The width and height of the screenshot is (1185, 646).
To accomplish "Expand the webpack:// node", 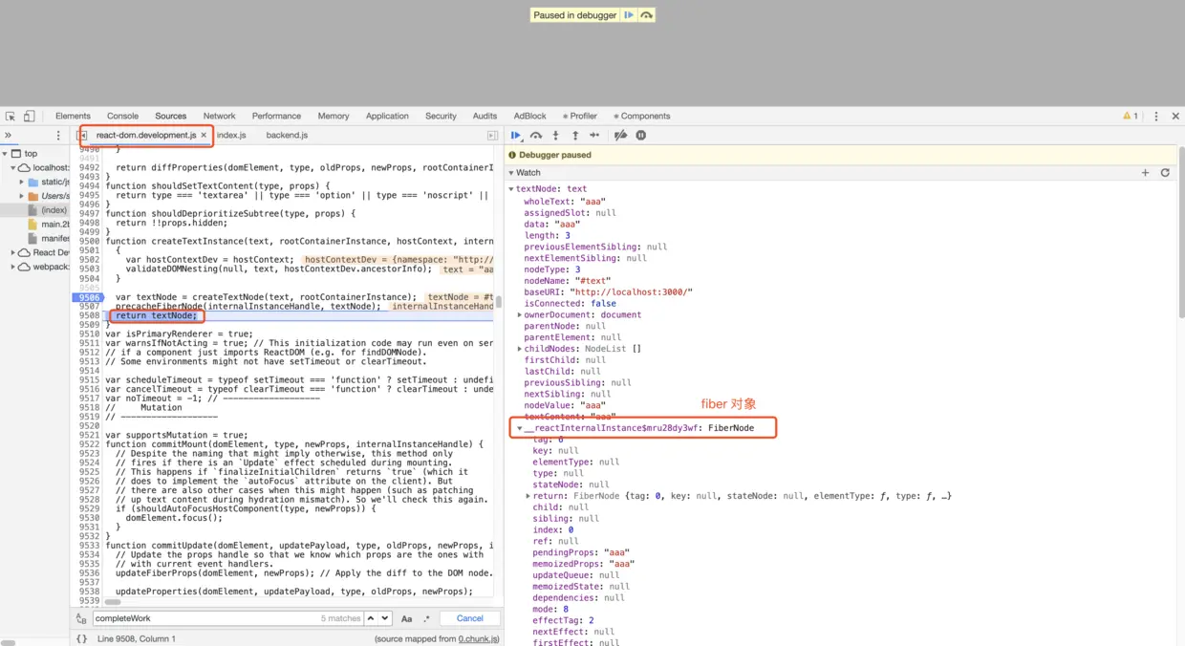I will [x=13, y=267].
